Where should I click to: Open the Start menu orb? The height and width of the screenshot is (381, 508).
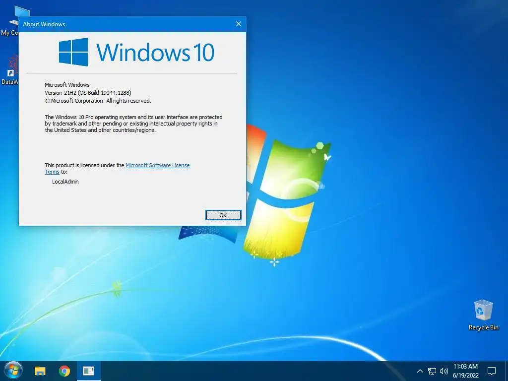(x=13, y=371)
